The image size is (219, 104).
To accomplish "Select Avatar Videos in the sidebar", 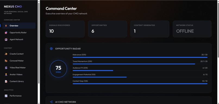I will [x=19, y=75].
